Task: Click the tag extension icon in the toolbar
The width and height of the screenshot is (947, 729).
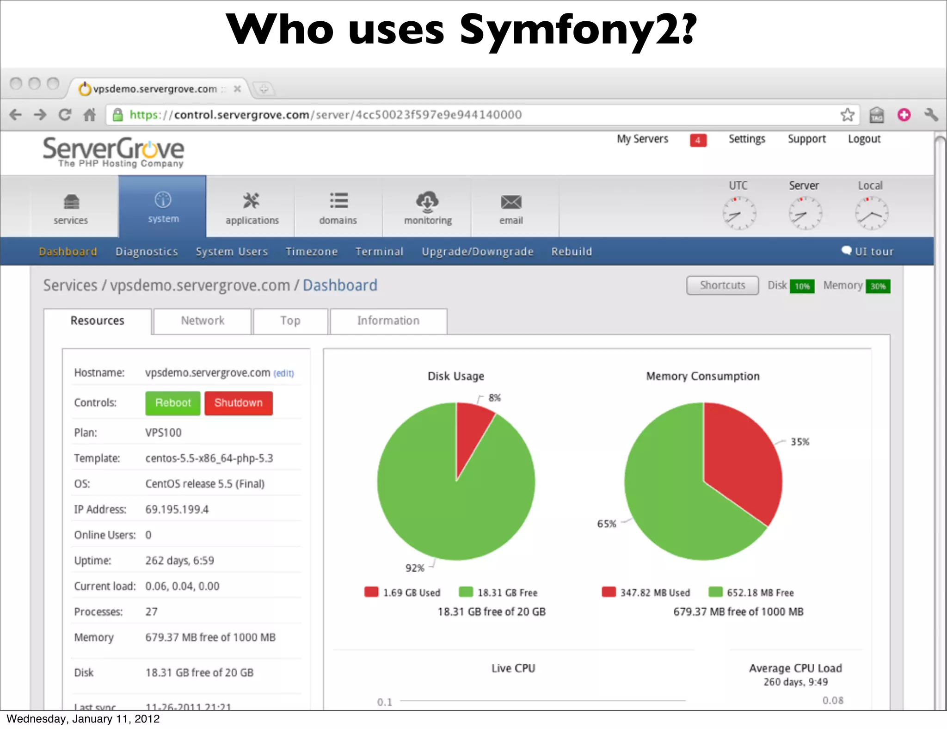Action: tap(876, 115)
